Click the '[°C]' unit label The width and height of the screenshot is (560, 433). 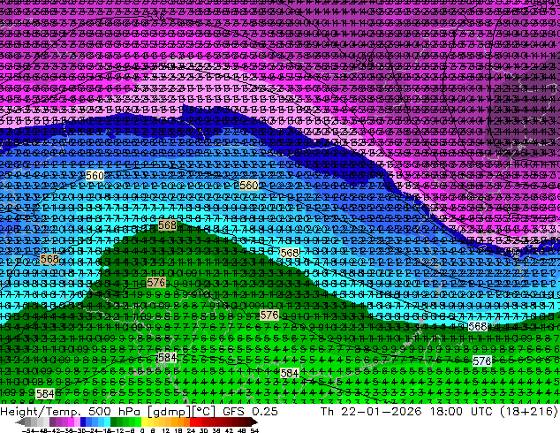click(x=203, y=412)
